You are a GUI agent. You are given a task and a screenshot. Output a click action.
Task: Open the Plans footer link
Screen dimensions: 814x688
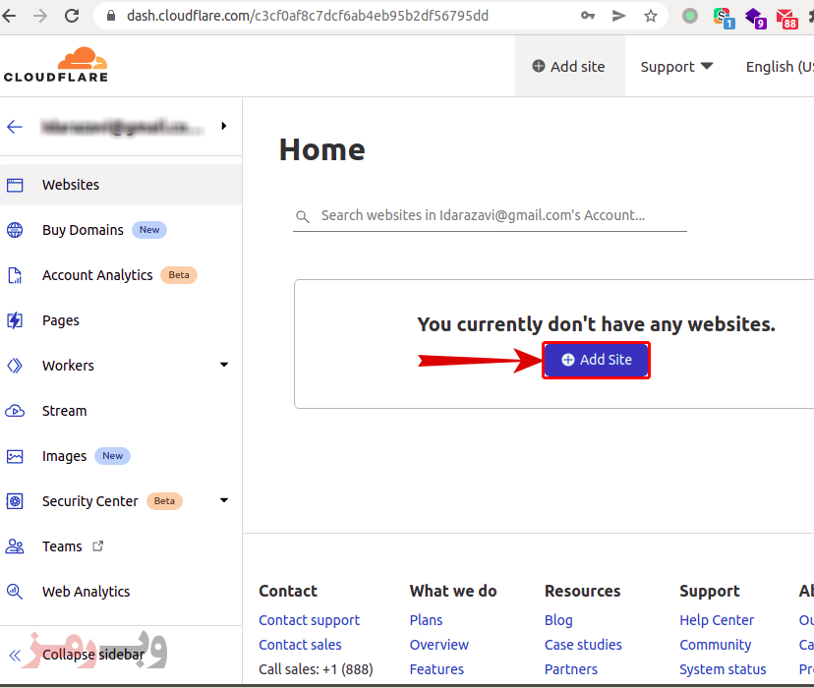(427, 620)
